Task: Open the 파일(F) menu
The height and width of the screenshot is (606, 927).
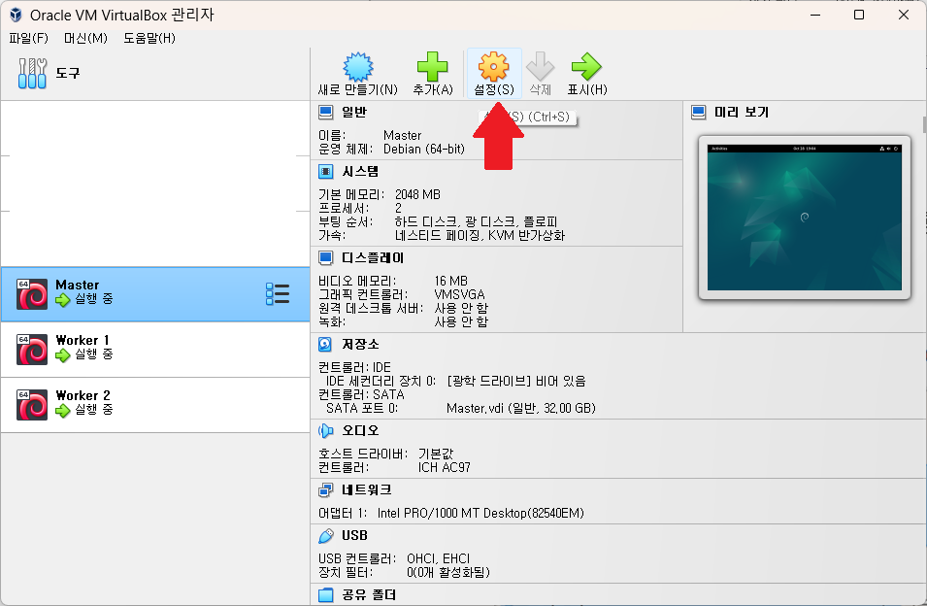Action: (x=28, y=39)
